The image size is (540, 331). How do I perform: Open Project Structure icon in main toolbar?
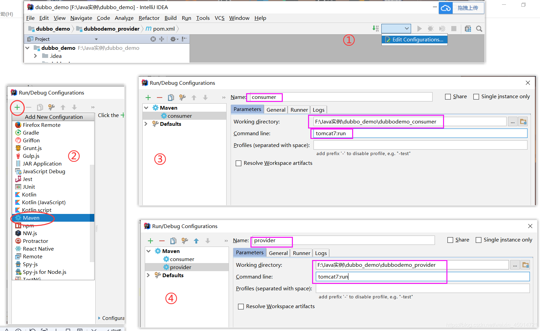(468, 29)
